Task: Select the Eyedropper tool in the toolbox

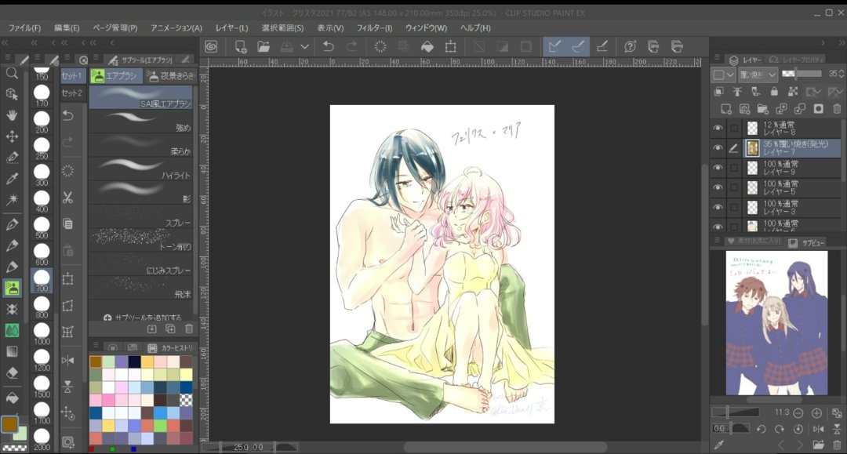Action: 11,178
